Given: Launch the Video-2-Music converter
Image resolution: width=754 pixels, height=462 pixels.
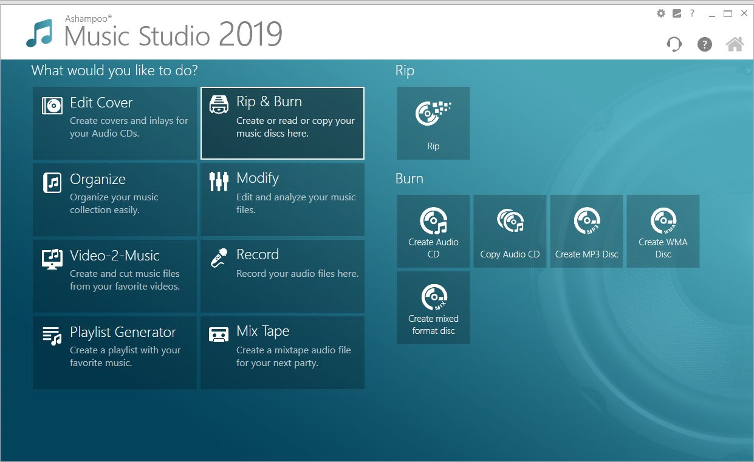Looking at the screenshot, I should [x=114, y=276].
